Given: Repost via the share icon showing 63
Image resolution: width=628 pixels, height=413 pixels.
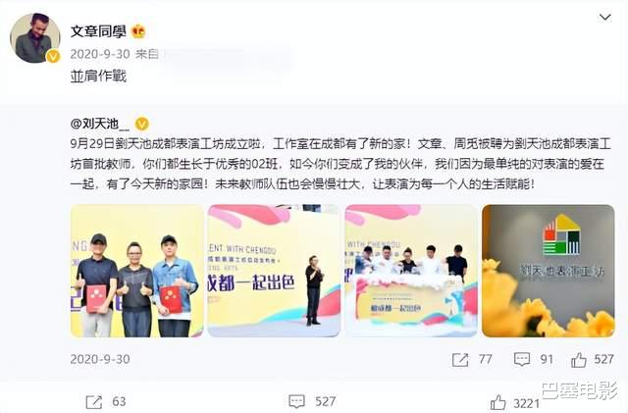Looking at the screenshot, I should (94, 402).
